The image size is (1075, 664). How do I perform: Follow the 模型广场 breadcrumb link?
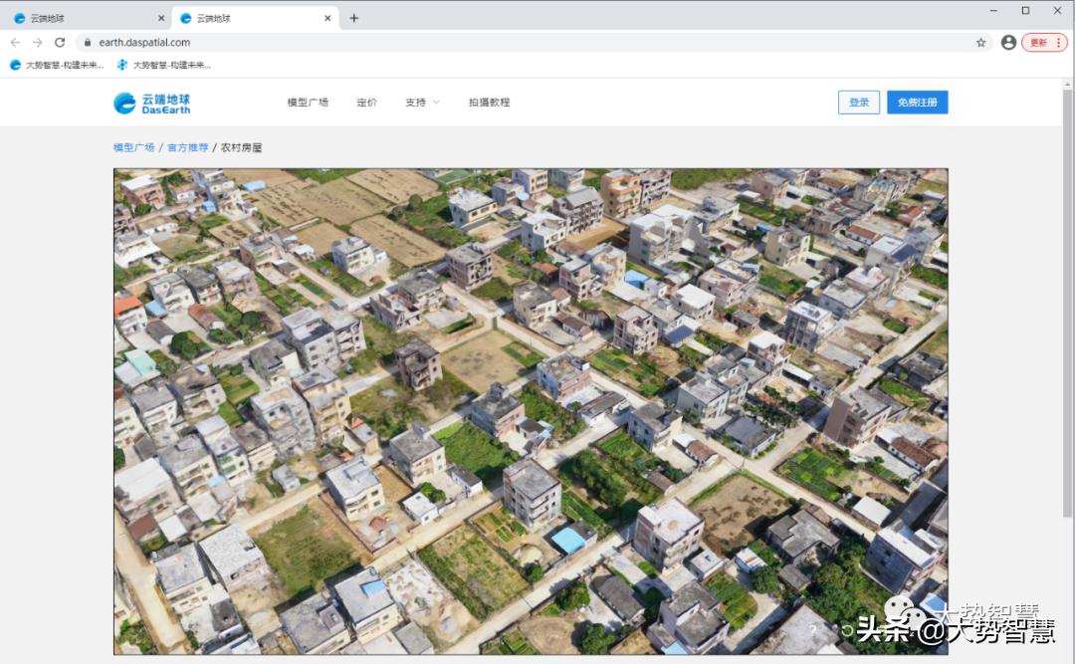pyautogui.click(x=134, y=147)
